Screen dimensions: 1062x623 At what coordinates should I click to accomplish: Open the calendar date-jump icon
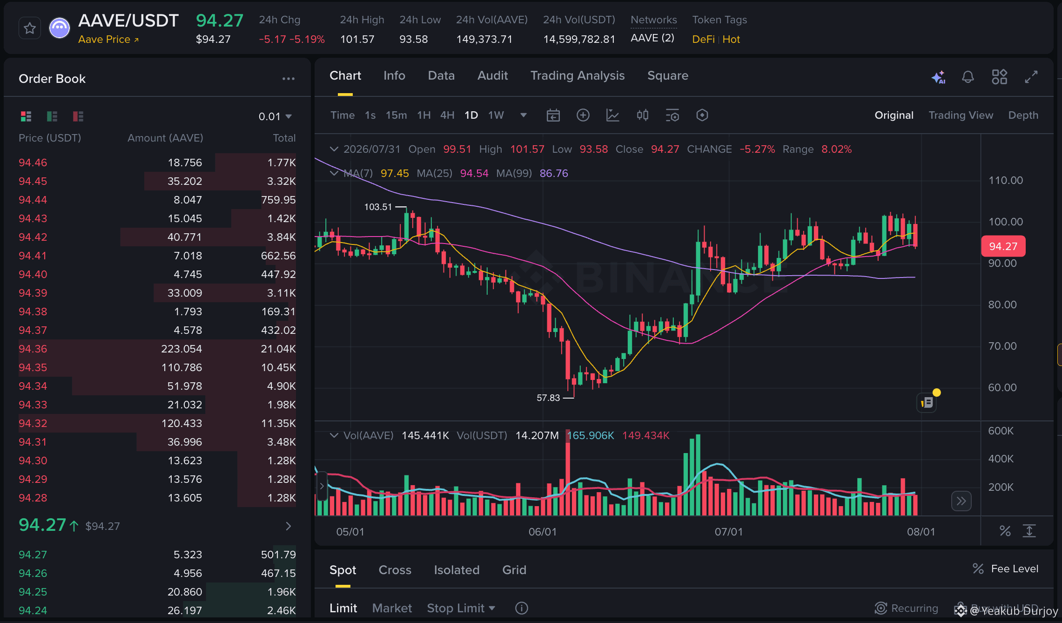[x=553, y=115]
